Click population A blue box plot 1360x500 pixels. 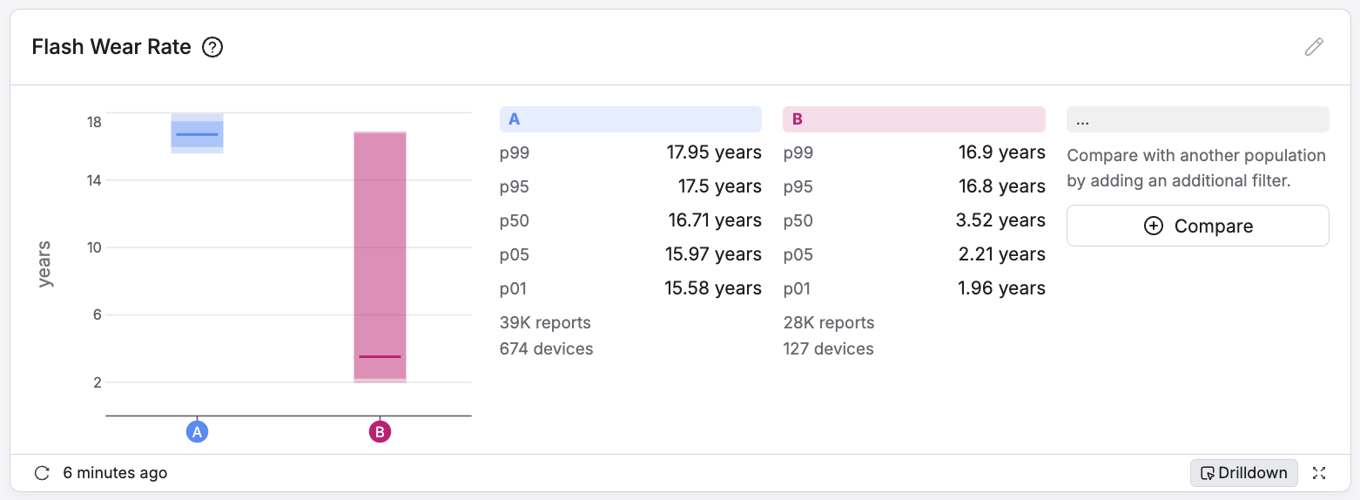(x=198, y=133)
